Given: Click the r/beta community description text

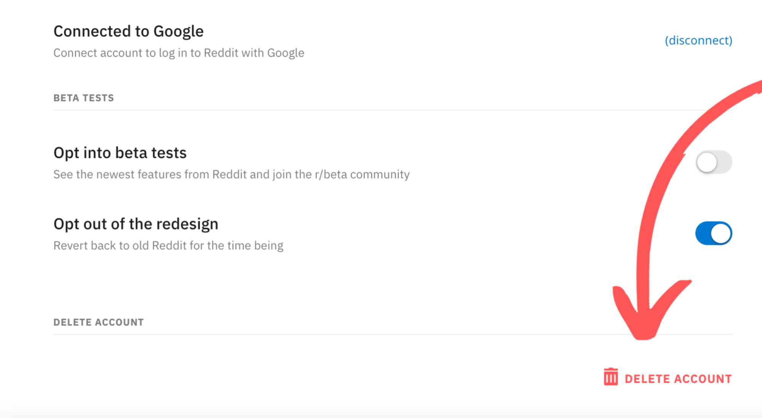Looking at the screenshot, I should point(231,174).
